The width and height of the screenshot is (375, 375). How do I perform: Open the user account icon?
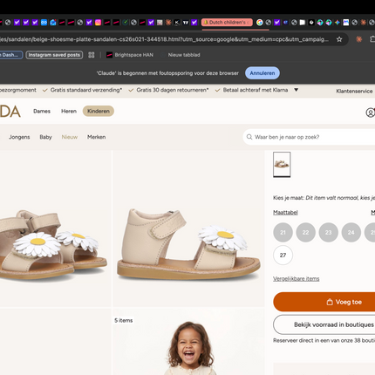click(370, 112)
